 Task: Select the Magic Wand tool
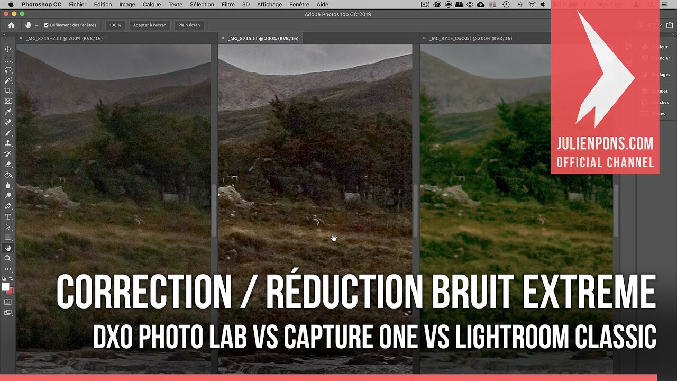tap(8, 80)
